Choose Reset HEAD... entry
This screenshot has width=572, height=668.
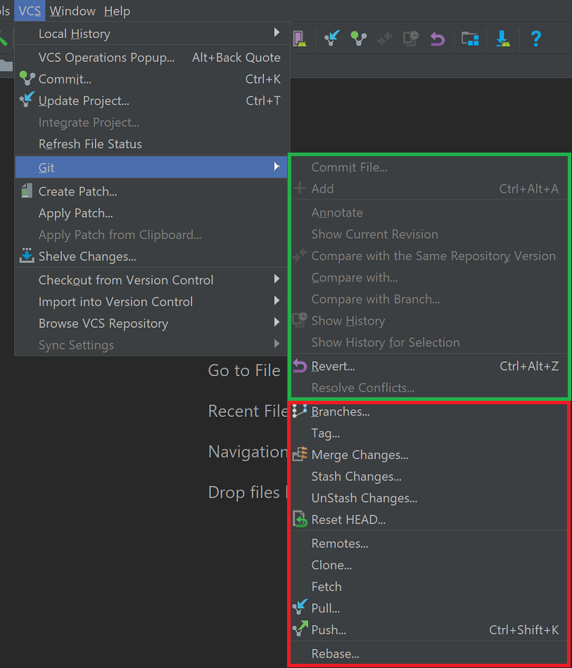pos(430,520)
